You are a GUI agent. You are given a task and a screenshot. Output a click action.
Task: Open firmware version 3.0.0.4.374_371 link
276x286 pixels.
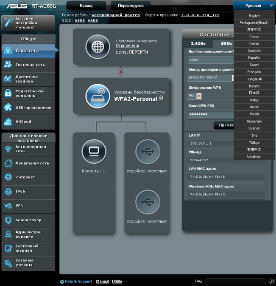tap(200, 15)
